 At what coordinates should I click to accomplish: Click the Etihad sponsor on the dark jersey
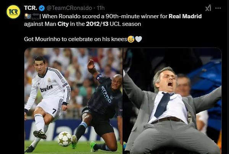click(106, 94)
